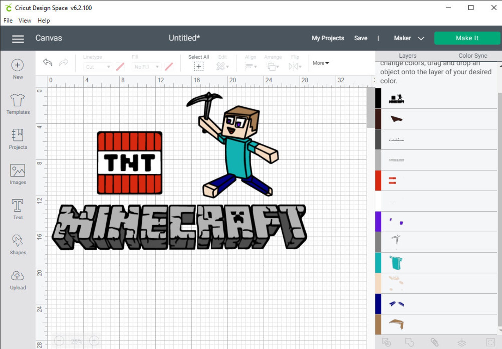502x349 pixels.
Task: Select the tan brown color sync swatch
Action: 378,325
